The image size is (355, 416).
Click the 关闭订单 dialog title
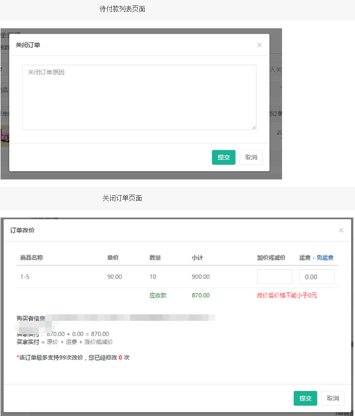click(x=28, y=45)
